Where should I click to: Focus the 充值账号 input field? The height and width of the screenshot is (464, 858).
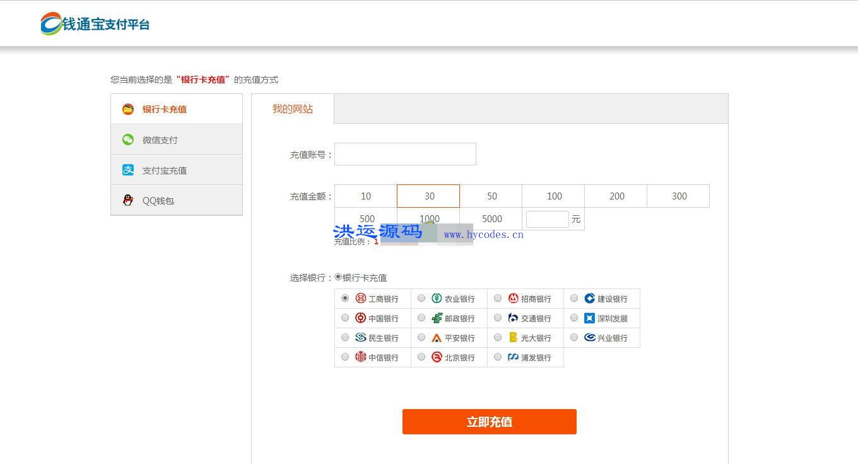click(x=405, y=154)
